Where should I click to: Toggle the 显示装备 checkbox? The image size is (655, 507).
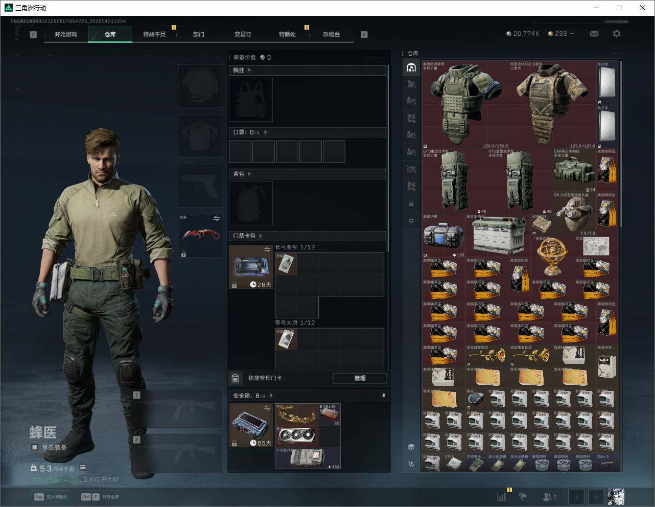point(35,447)
